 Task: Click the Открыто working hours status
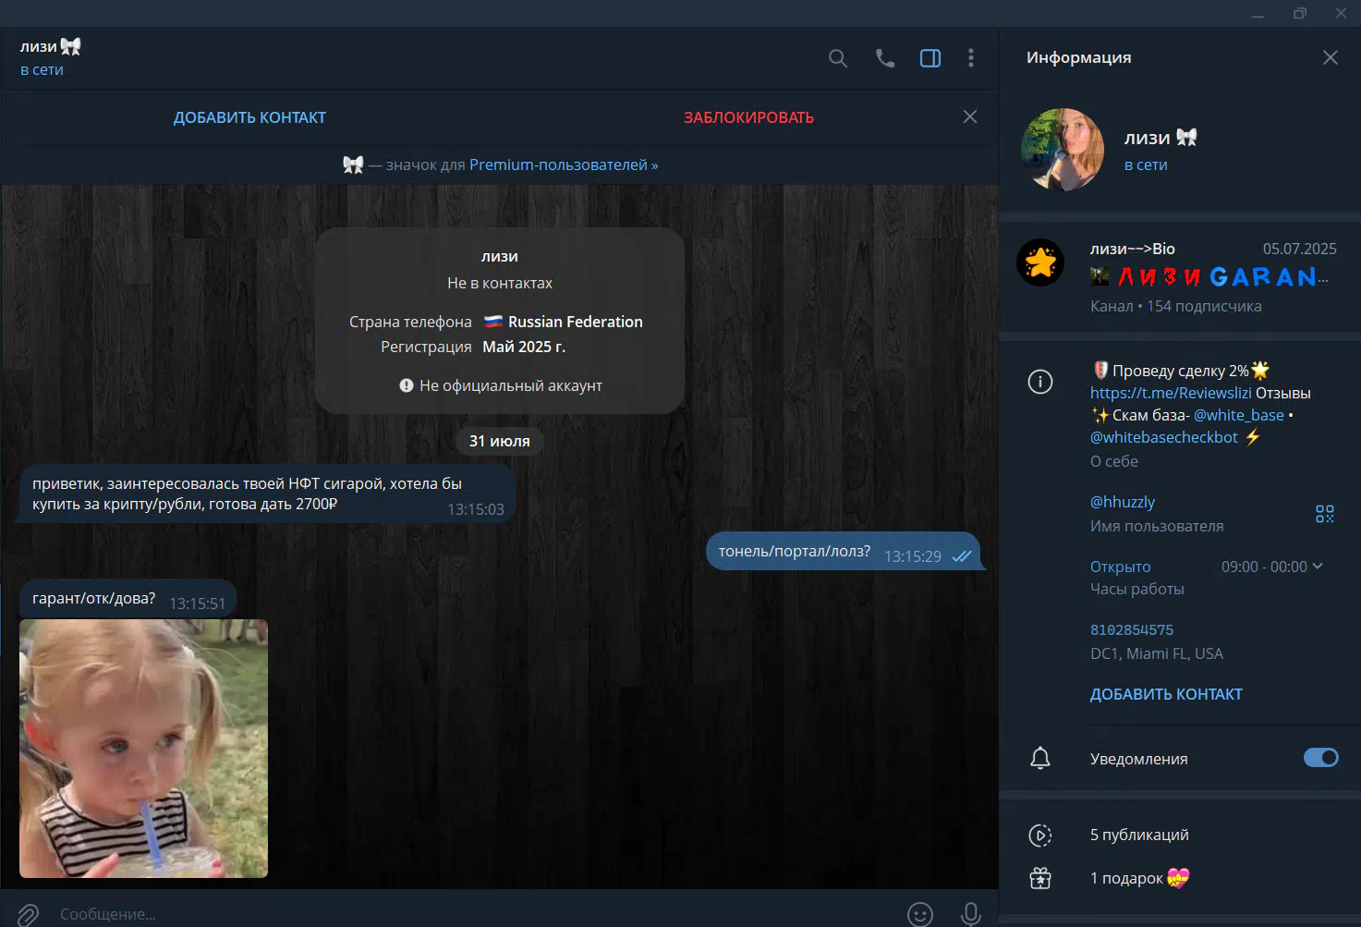coord(1121,567)
